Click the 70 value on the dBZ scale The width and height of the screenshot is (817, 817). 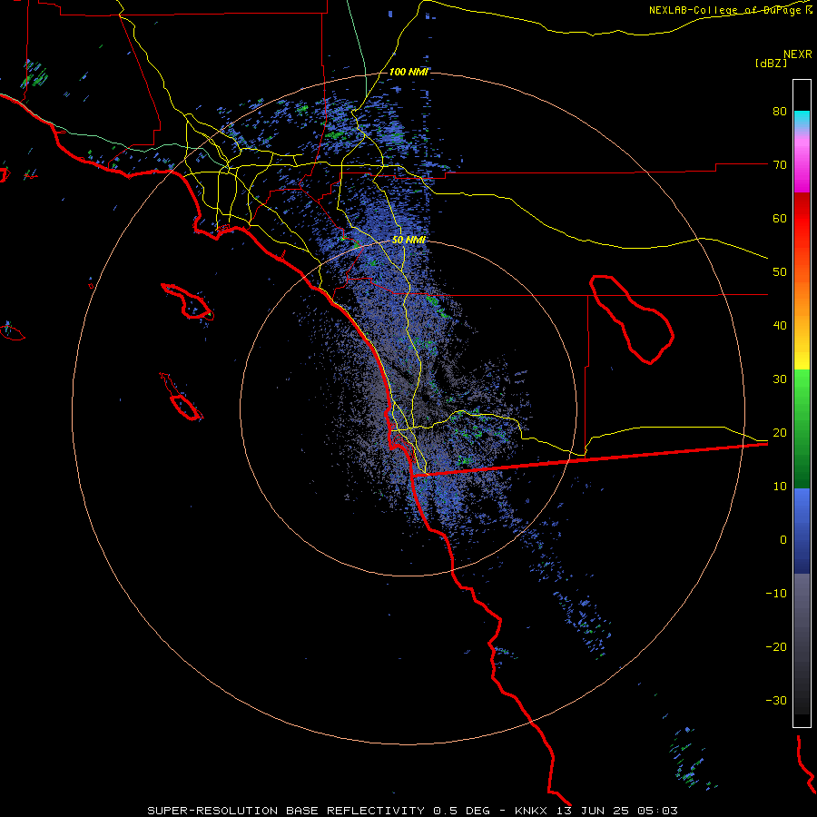pyautogui.click(x=780, y=165)
